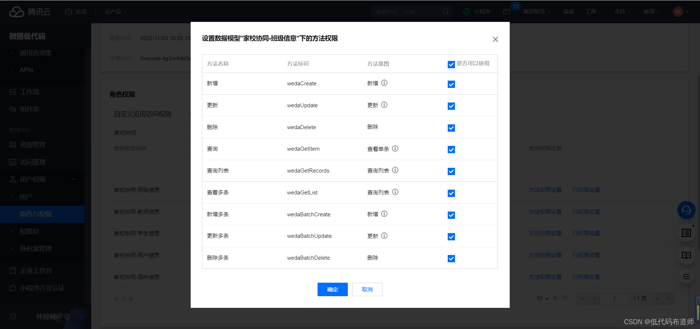
Task: Uncheck the wedaBatchDelete method checkbox
Action: click(x=451, y=259)
